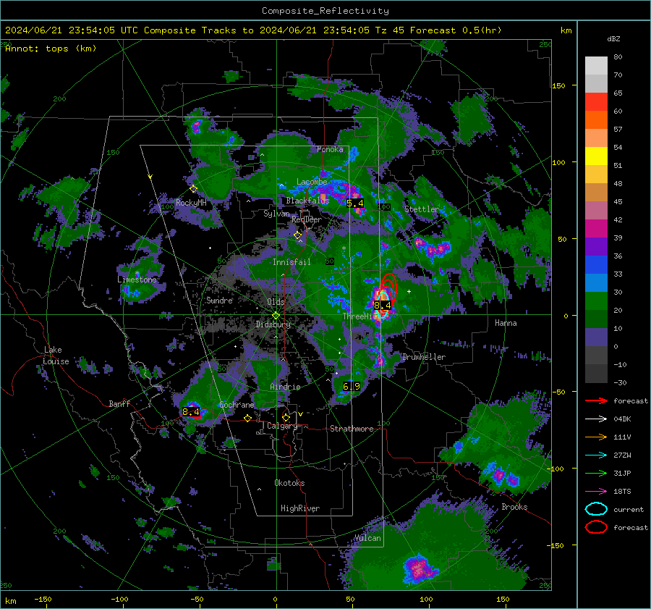Click the Stettler city label
This screenshot has height=609, width=651.
(x=422, y=209)
